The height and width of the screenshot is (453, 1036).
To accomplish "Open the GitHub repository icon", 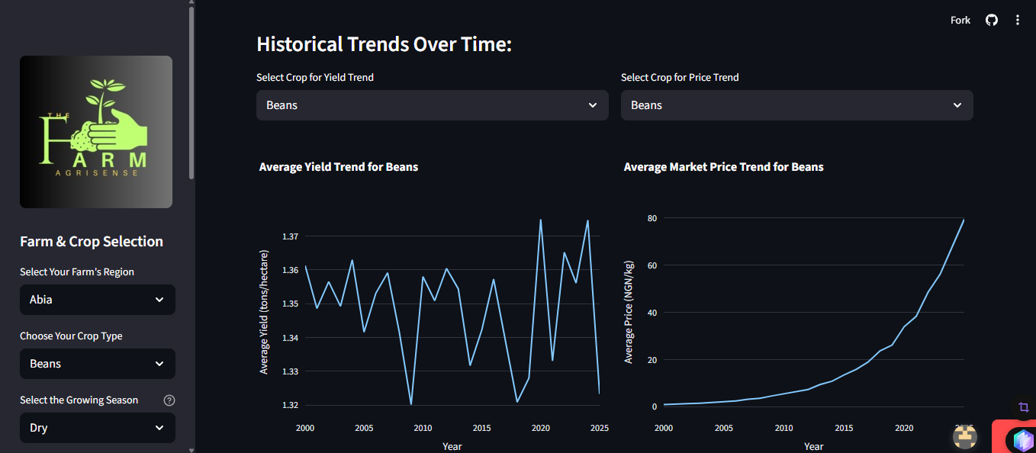I will pos(991,20).
